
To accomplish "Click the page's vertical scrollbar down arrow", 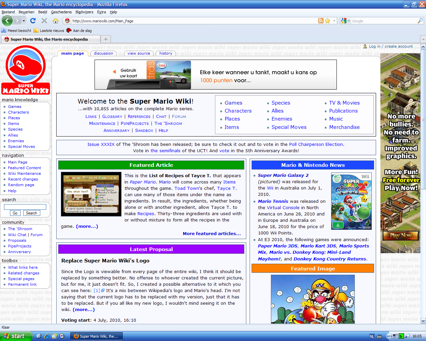I will 423,321.
